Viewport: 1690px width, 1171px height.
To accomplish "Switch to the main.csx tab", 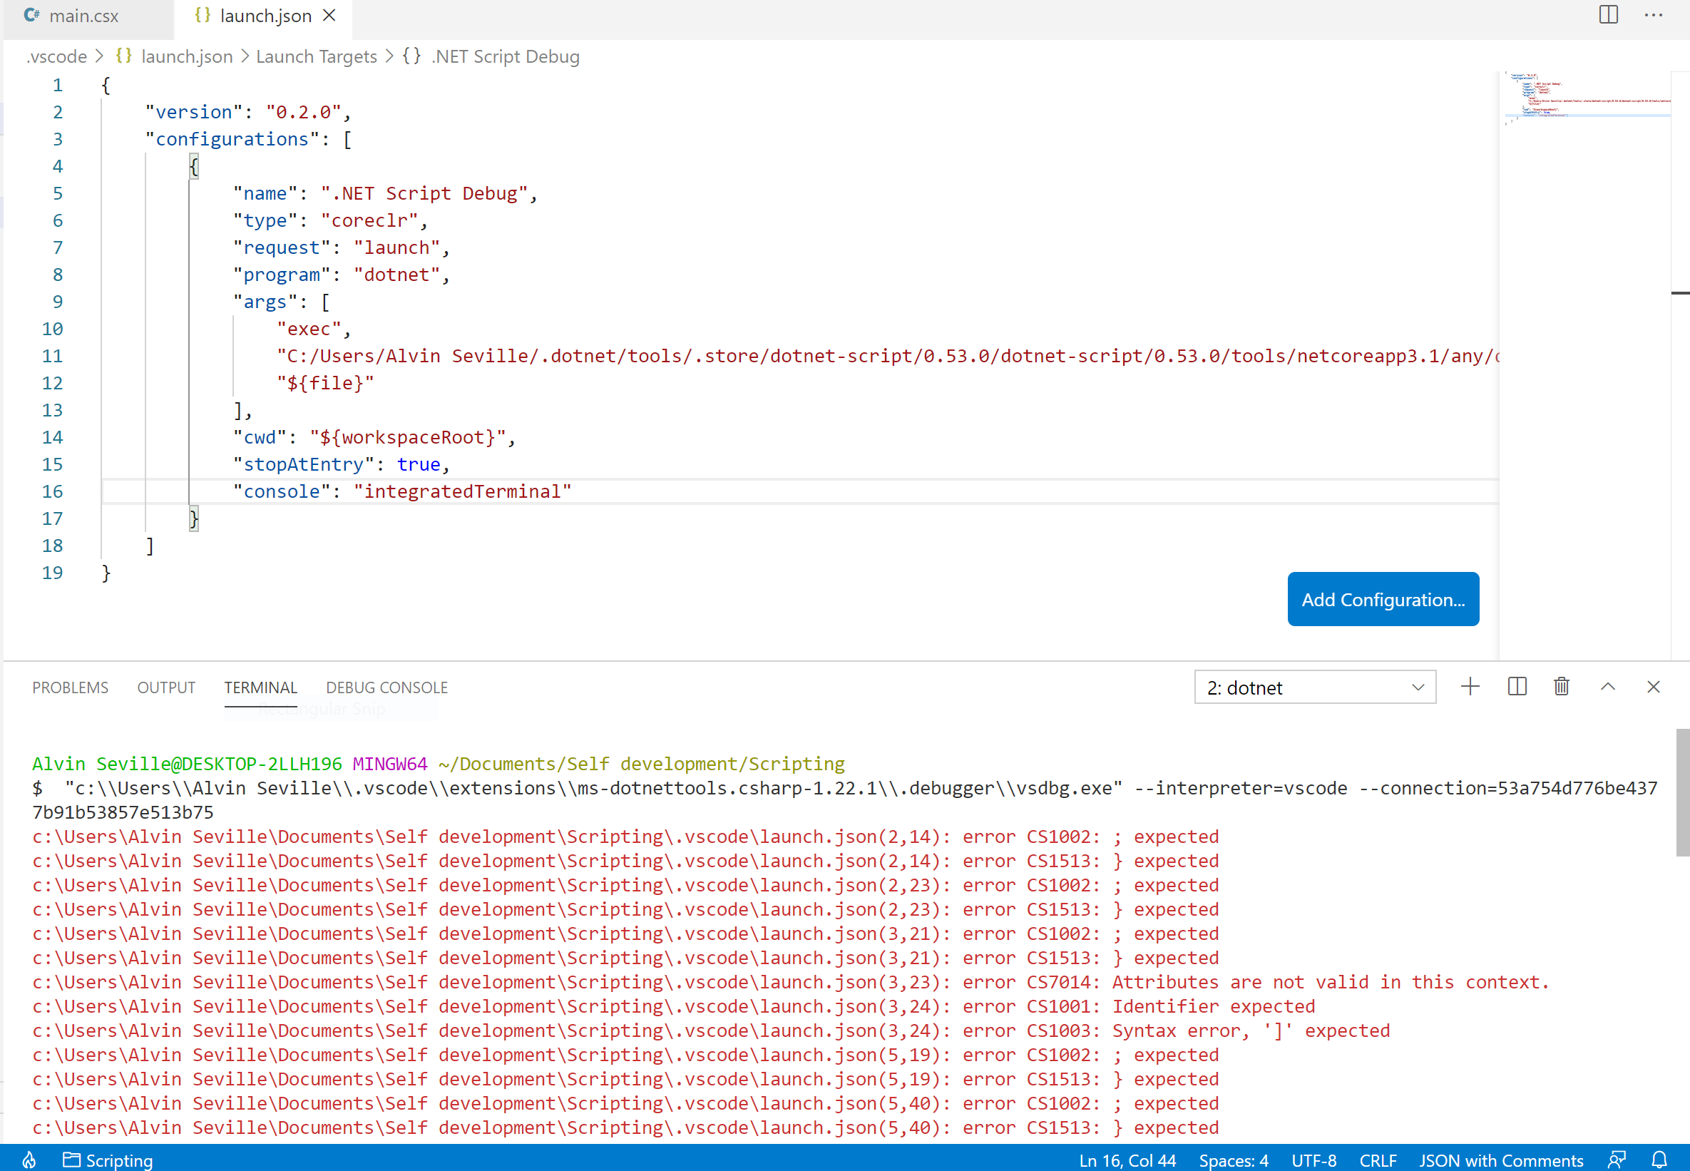I will click(x=83, y=16).
